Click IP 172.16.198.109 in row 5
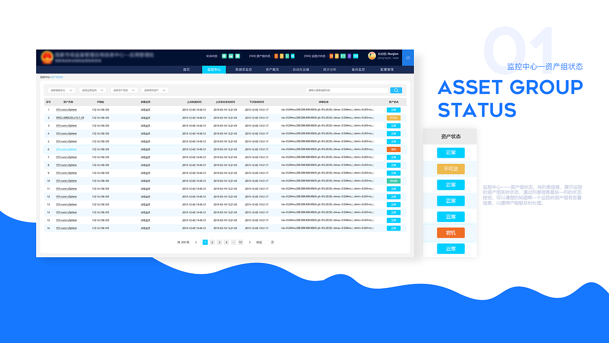The width and height of the screenshot is (609, 343). [100, 141]
